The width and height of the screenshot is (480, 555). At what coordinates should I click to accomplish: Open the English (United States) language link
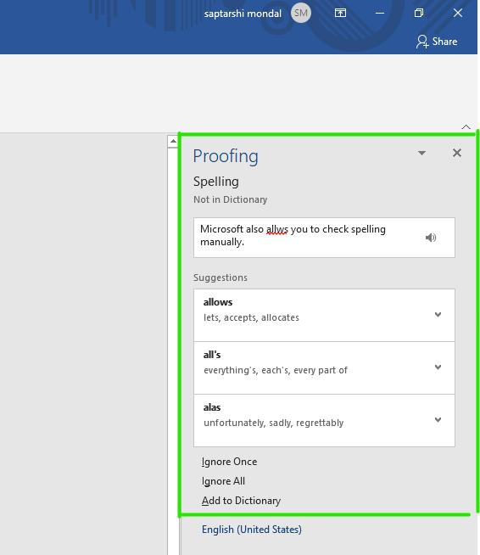pos(252,530)
